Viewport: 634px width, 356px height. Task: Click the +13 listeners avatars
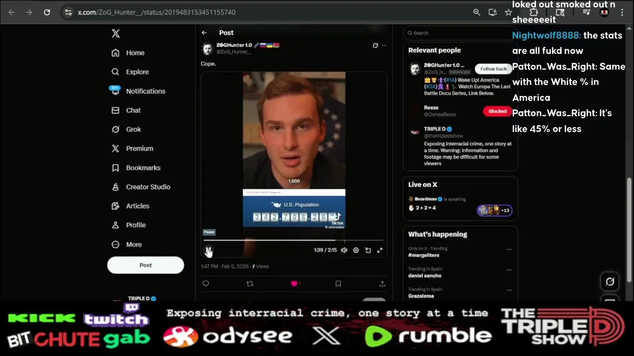click(x=494, y=210)
